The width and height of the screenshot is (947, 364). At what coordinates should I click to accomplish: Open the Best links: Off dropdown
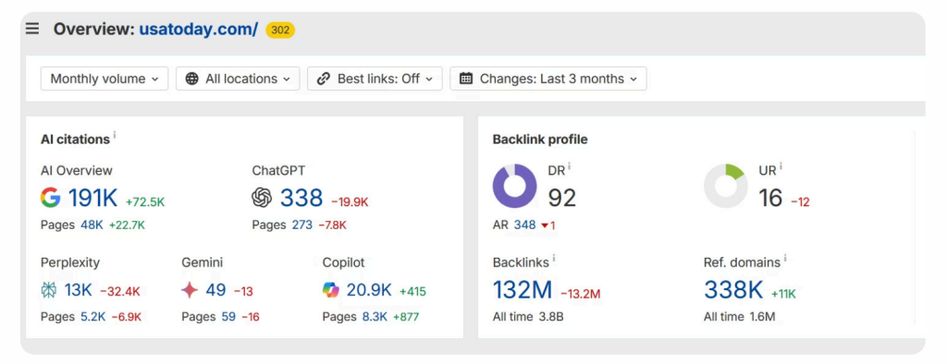pyautogui.click(x=375, y=79)
